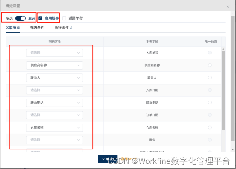
Task: Select unique constraint radio for 联系人
Action: 210,78
